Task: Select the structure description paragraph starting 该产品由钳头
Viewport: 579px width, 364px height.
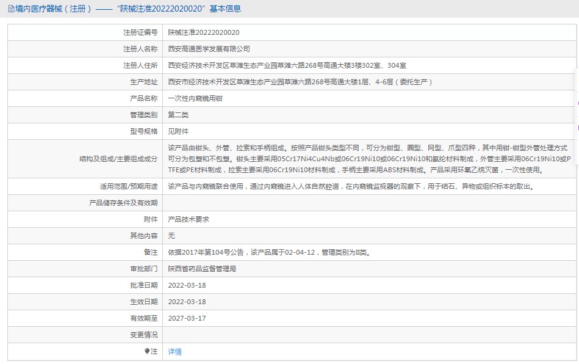Action: tap(369, 159)
